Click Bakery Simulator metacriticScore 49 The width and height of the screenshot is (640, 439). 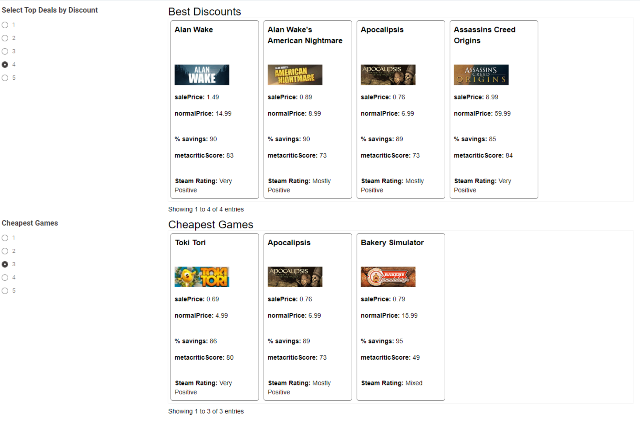[x=390, y=358]
